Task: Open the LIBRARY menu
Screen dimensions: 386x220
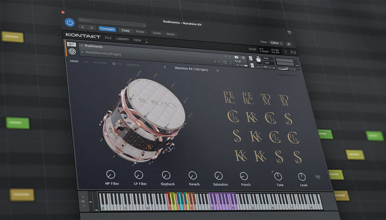Action: (122, 39)
